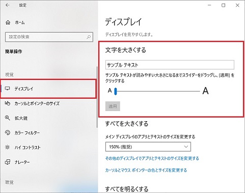The image size is (245, 193).
Task: Go to Home (ホーム) icon
Action: point(8,22)
